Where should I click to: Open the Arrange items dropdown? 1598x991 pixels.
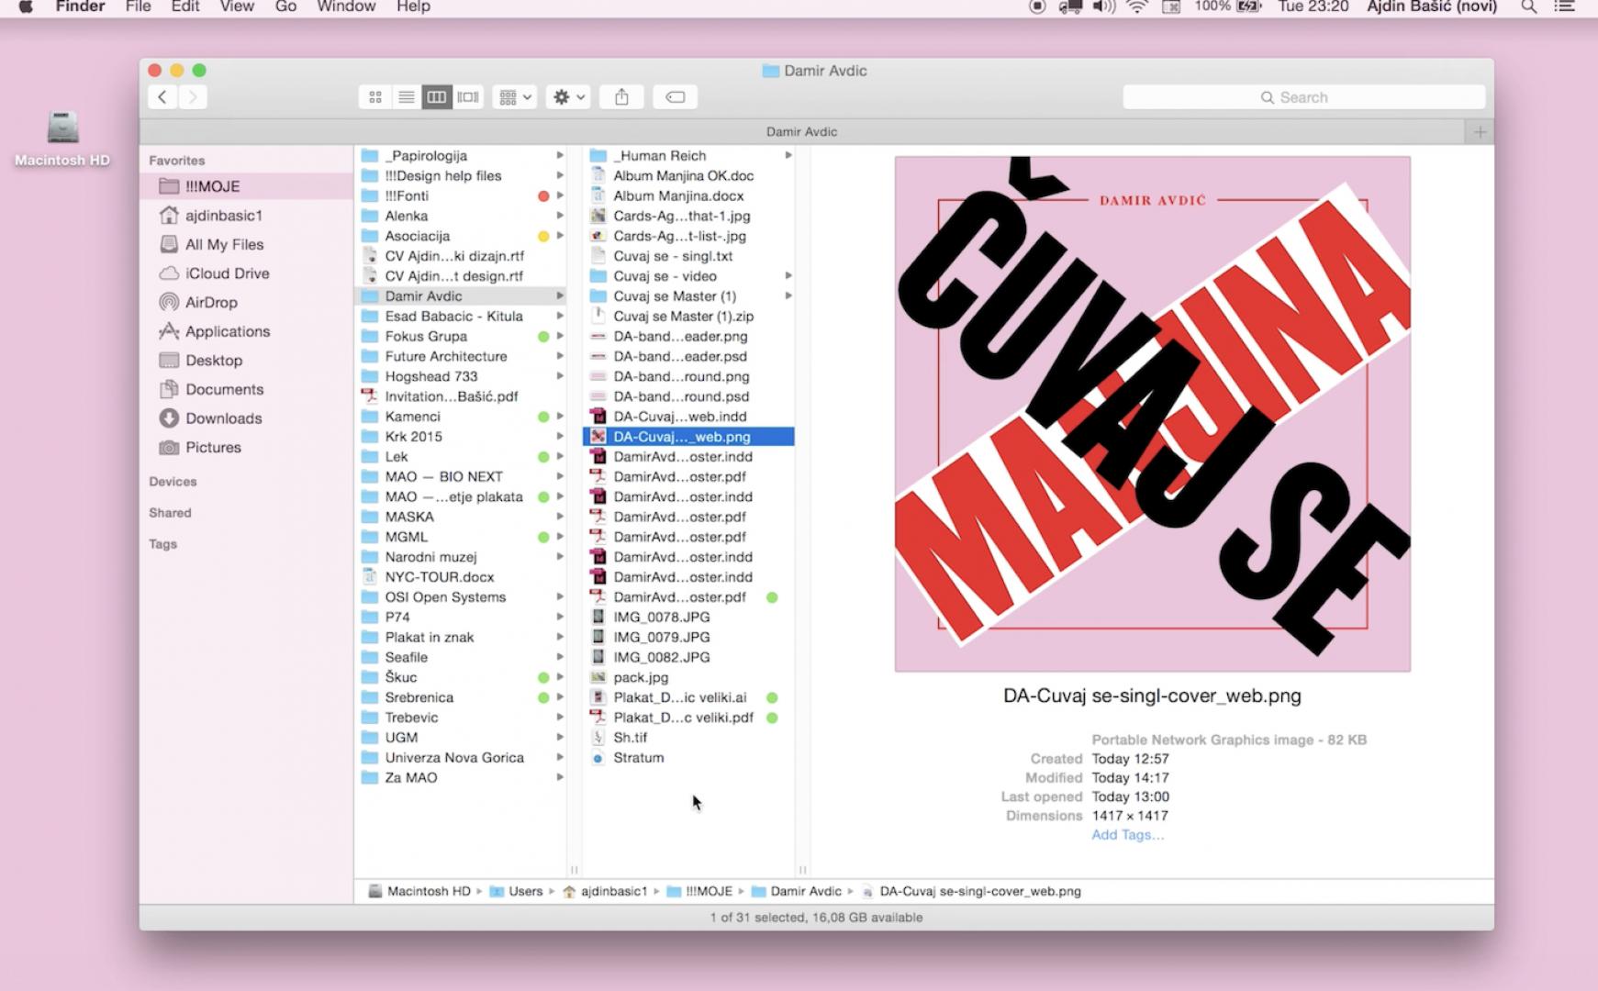[x=514, y=97]
